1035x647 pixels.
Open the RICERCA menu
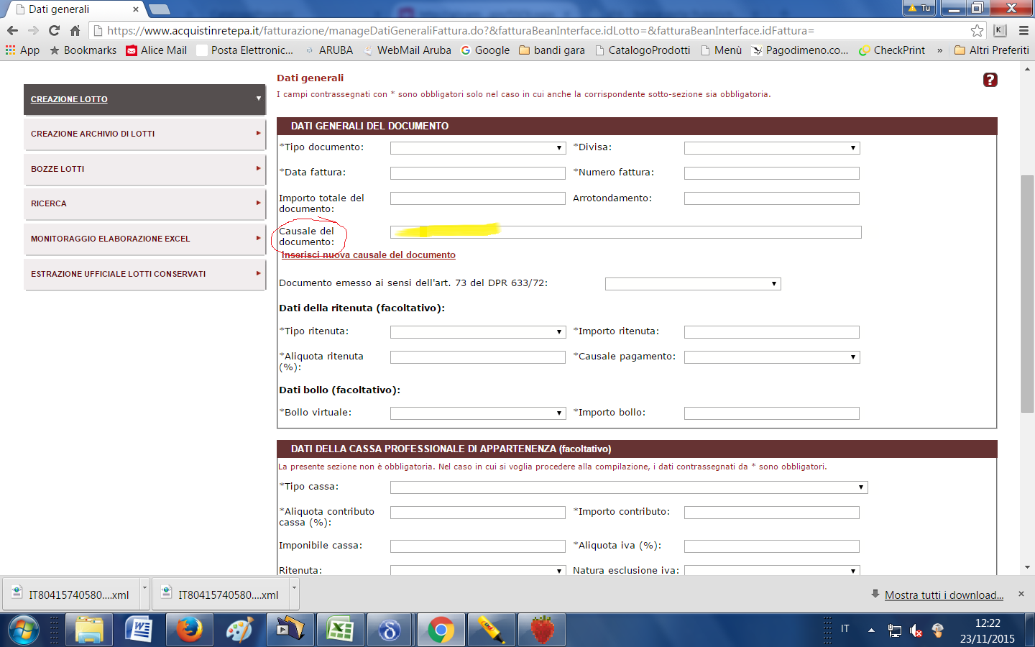click(144, 204)
